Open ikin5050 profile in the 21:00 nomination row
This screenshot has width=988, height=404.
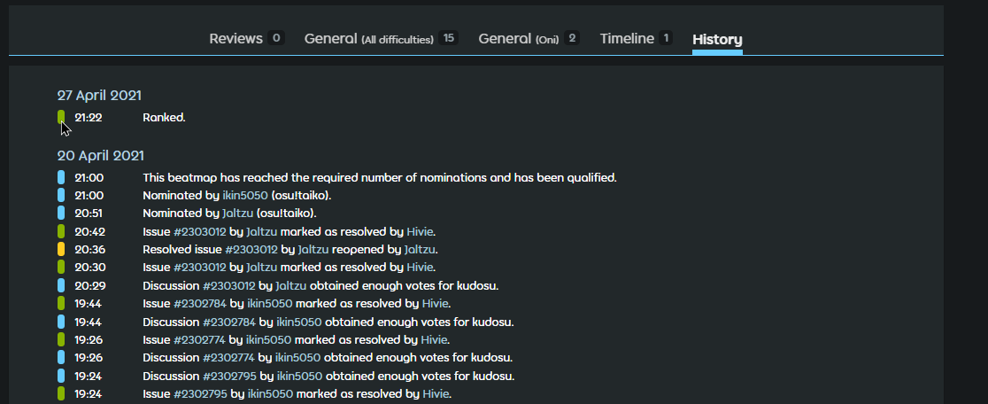245,196
